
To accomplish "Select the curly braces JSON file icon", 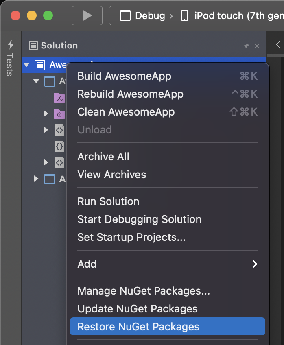I will tap(60, 146).
